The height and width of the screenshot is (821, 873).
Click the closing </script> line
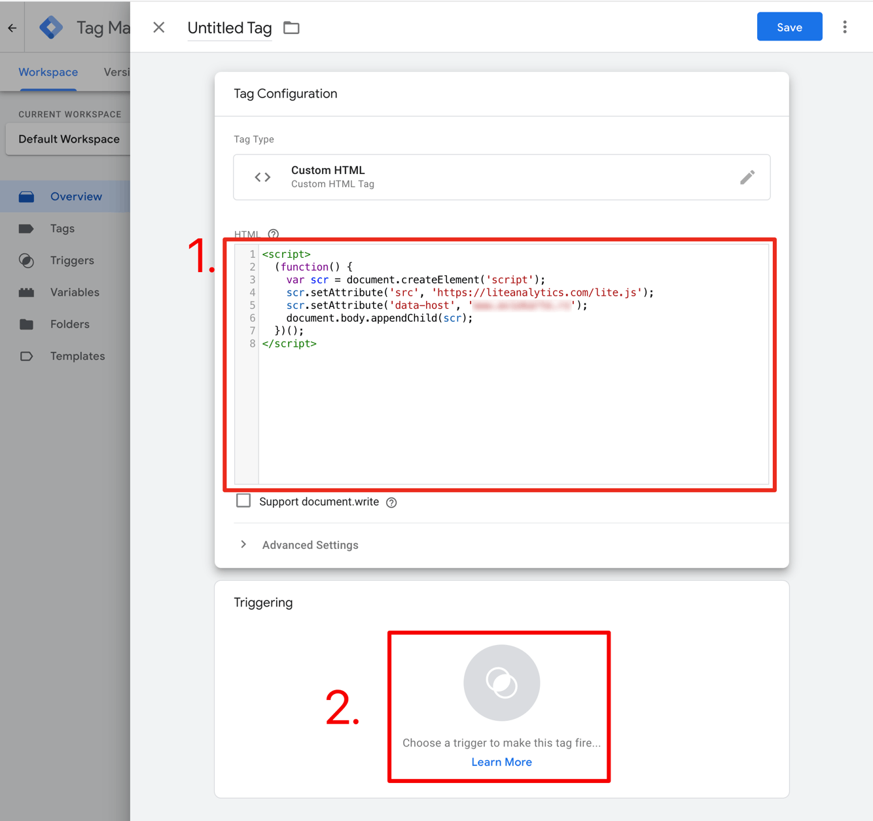[x=289, y=343]
